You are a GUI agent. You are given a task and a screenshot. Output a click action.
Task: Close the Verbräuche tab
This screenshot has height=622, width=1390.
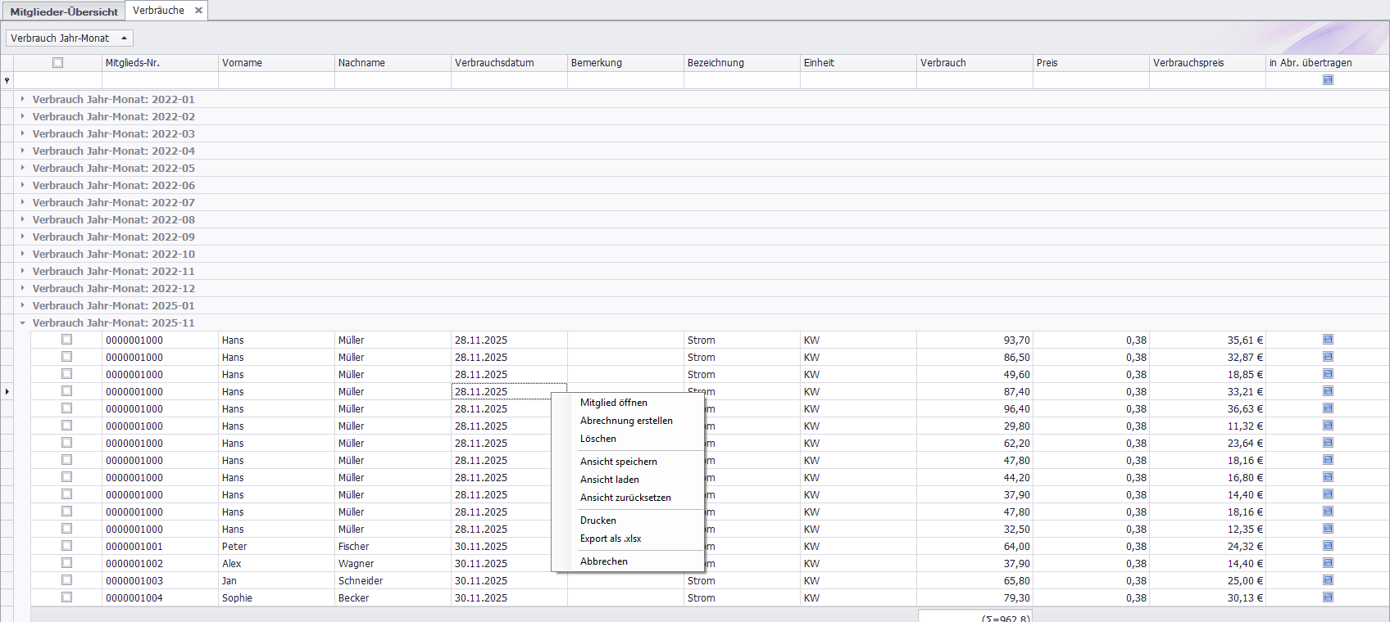(x=198, y=11)
